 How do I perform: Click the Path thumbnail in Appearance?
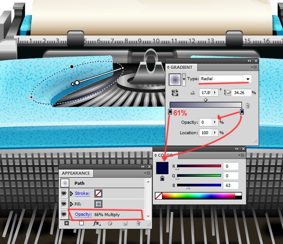(x=65, y=183)
